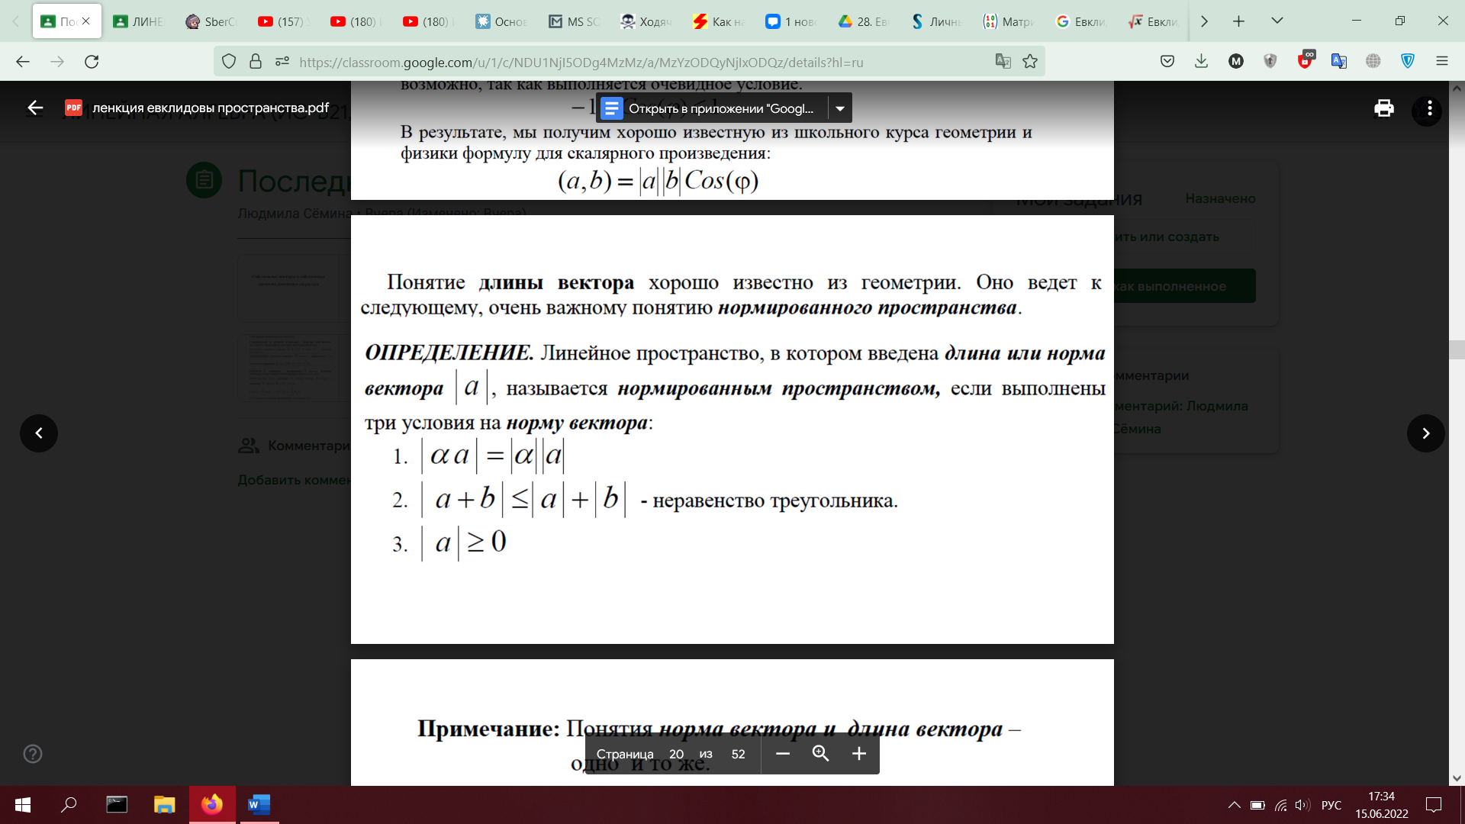Open the taskbar clock and date

pyautogui.click(x=1382, y=805)
